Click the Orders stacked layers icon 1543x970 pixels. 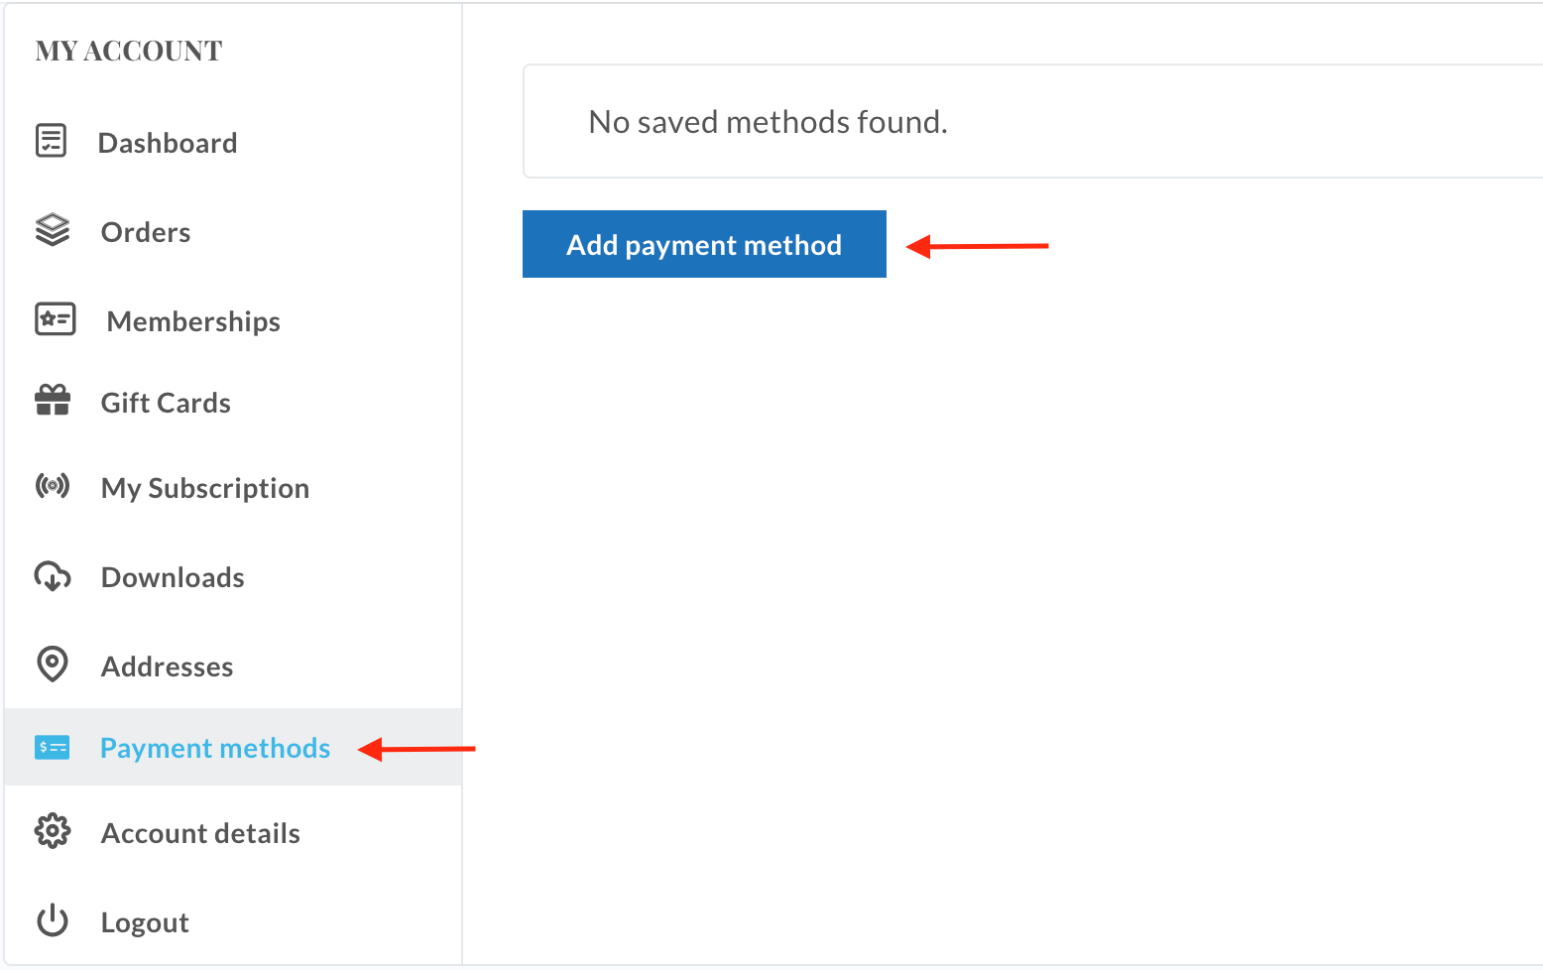[53, 230]
